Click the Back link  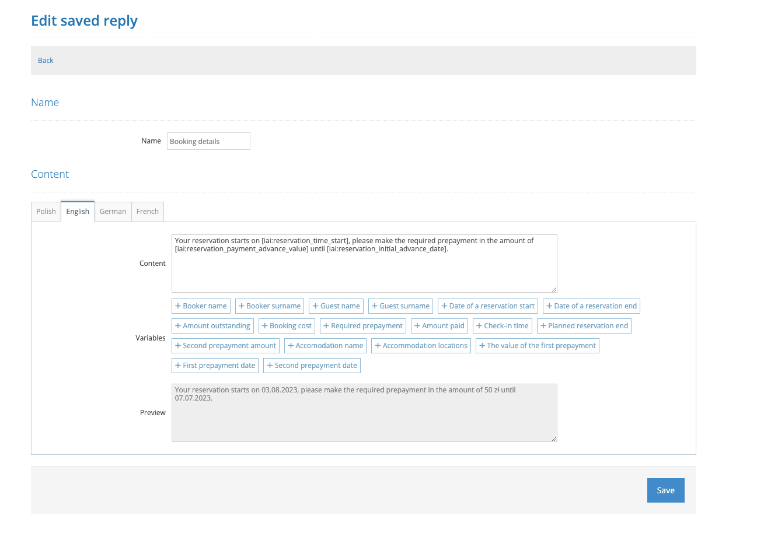(x=46, y=61)
